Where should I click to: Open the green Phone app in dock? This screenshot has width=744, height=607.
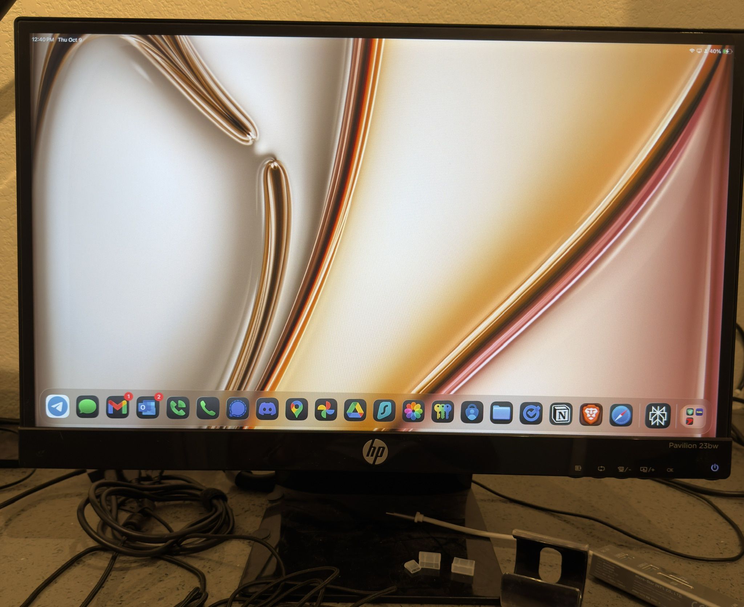point(207,409)
